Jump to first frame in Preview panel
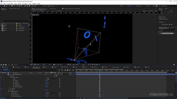177x99 pixels. [x=163, y=24]
